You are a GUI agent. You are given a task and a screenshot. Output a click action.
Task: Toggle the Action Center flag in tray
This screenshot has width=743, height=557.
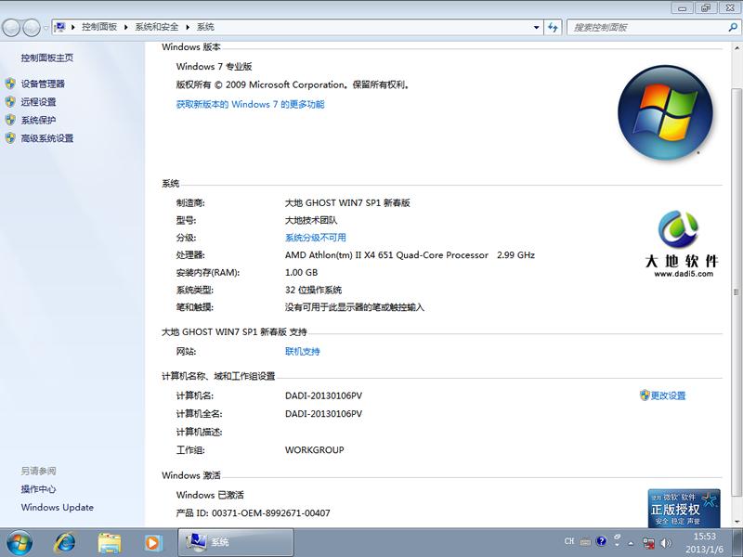point(647,542)
